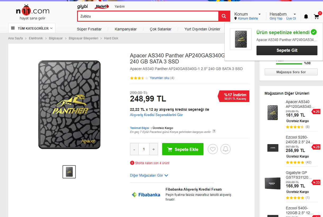
Task: Open Yorumları oku reviews link
Action: [160, 78]
